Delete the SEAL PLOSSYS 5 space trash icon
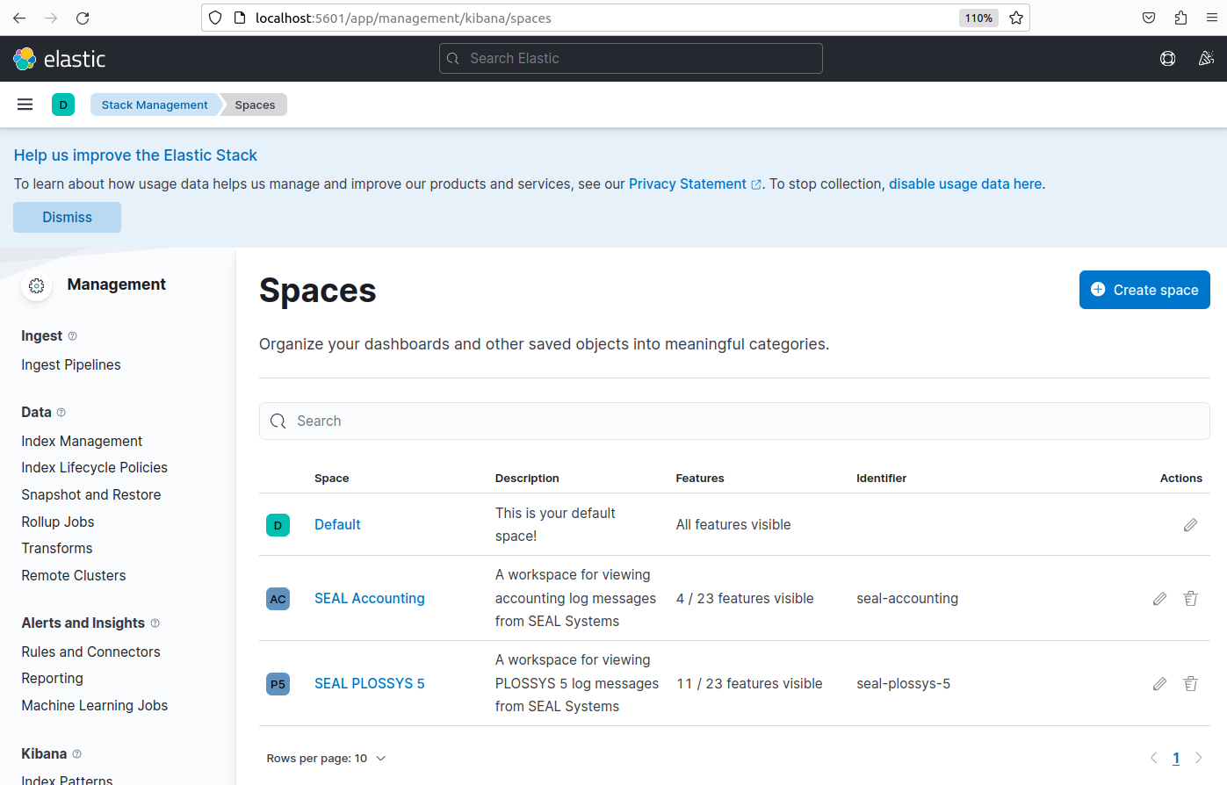This screenshot has width=1227, height=785. [1190, 683]
